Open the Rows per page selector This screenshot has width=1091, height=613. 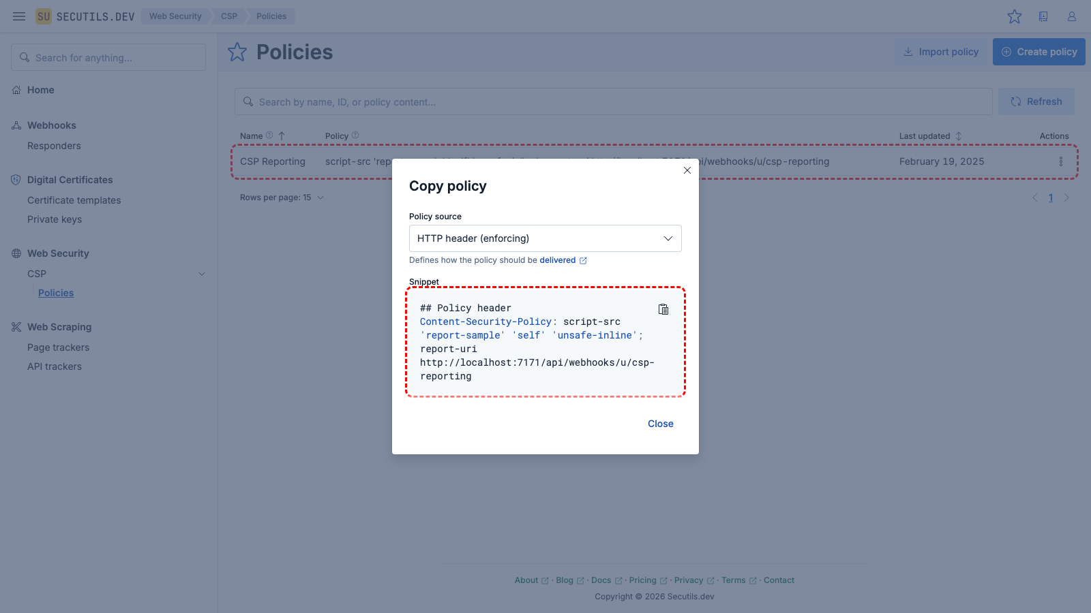click(x=282, y=198)
